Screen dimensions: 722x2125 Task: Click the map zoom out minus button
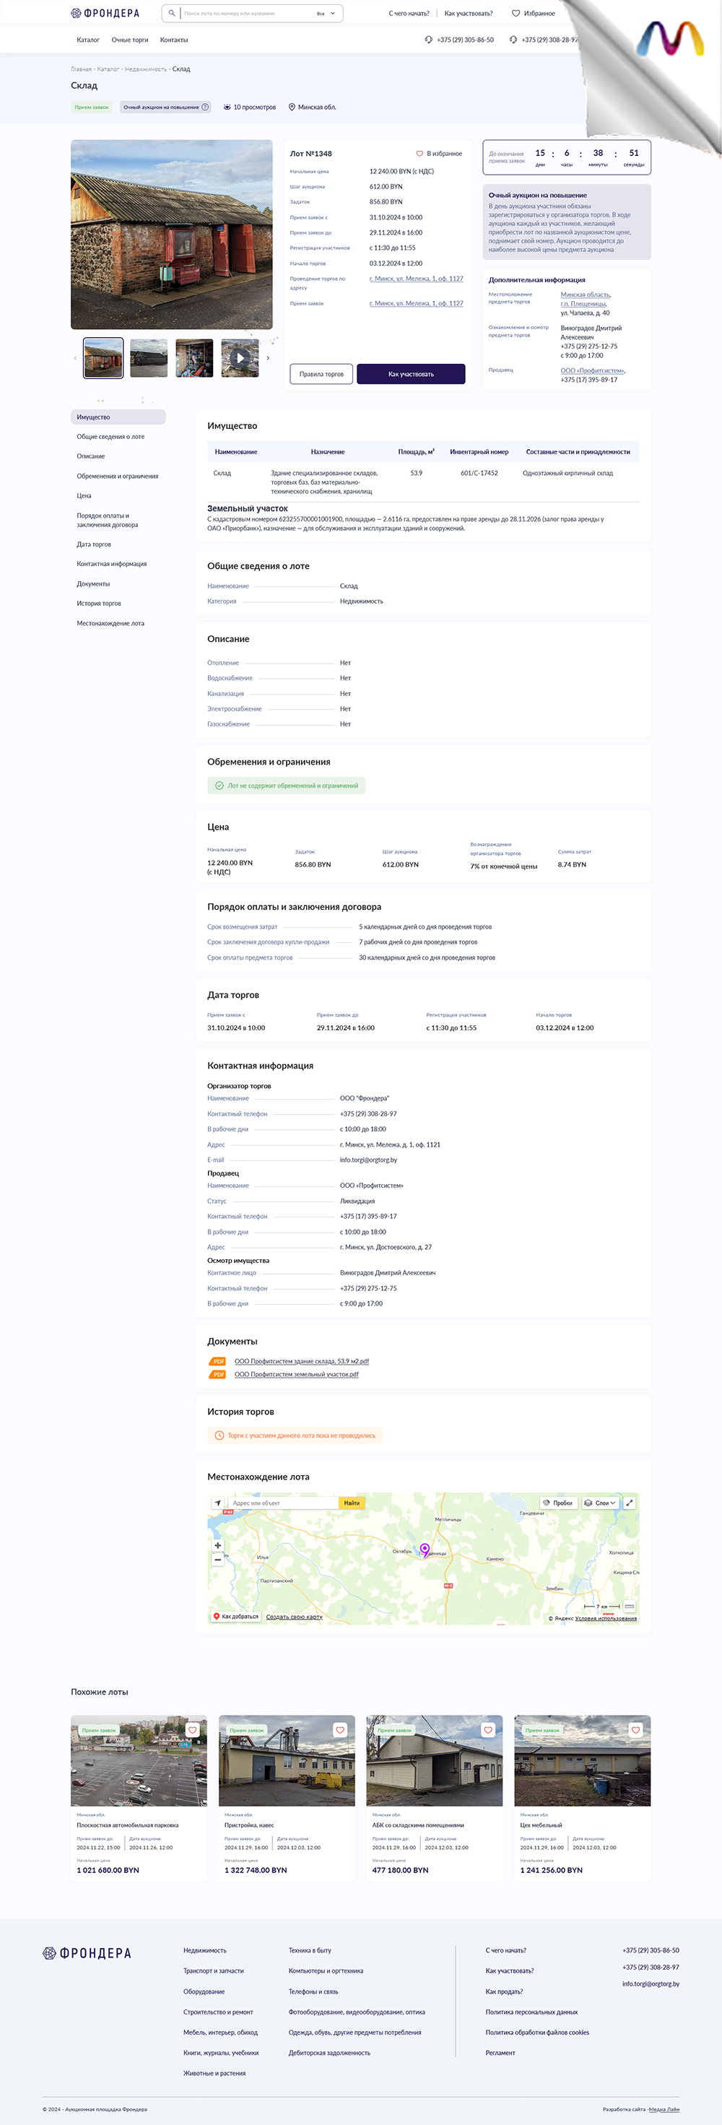click(x=218, y=1559)
